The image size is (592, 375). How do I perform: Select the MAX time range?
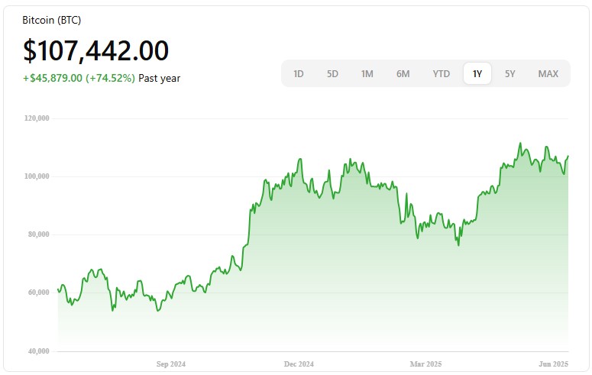click(548, 74)
